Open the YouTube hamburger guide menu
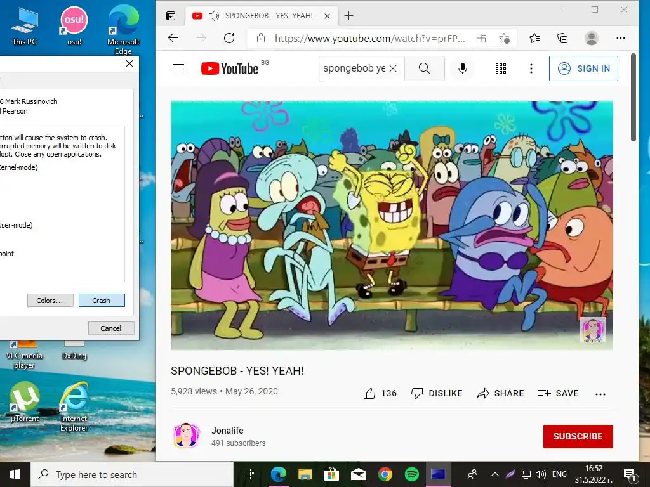 point(178,68)
